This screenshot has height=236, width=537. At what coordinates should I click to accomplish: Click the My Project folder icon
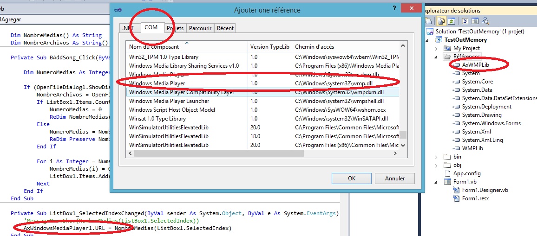447,48
